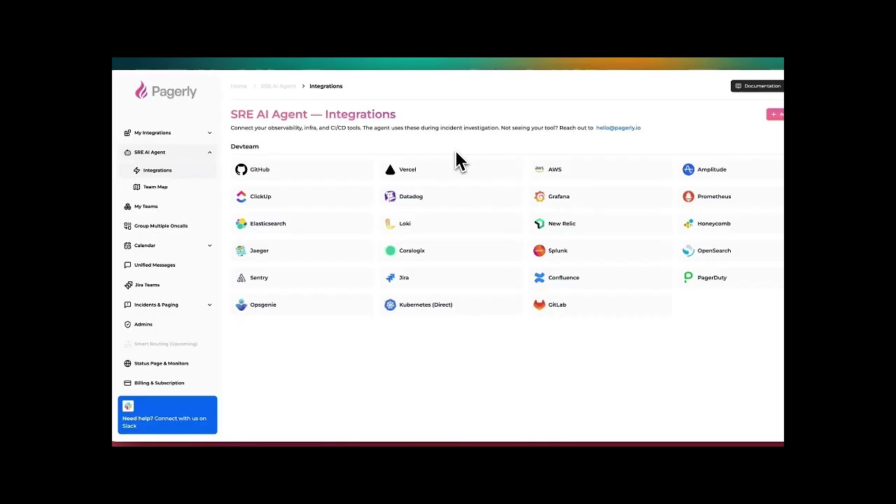The height and width of the screenshot is (504, 896).
Task: Click the Pagerly logo in sidebar
Action: click(166, 91)
